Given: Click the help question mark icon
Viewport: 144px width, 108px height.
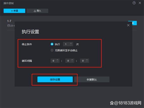Looking at the screenshot, I should coord(134,3).
